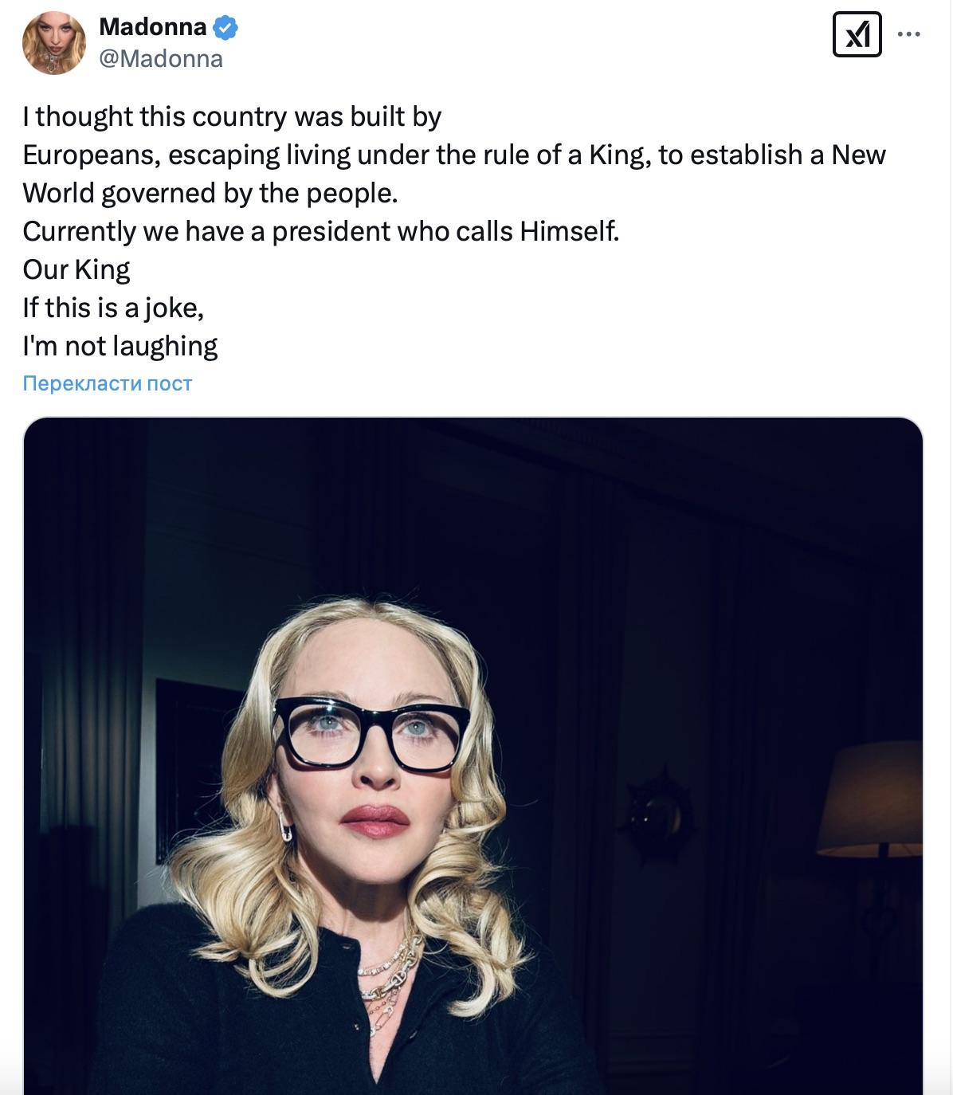Open the three-dot more options menu

click(909, 34)
